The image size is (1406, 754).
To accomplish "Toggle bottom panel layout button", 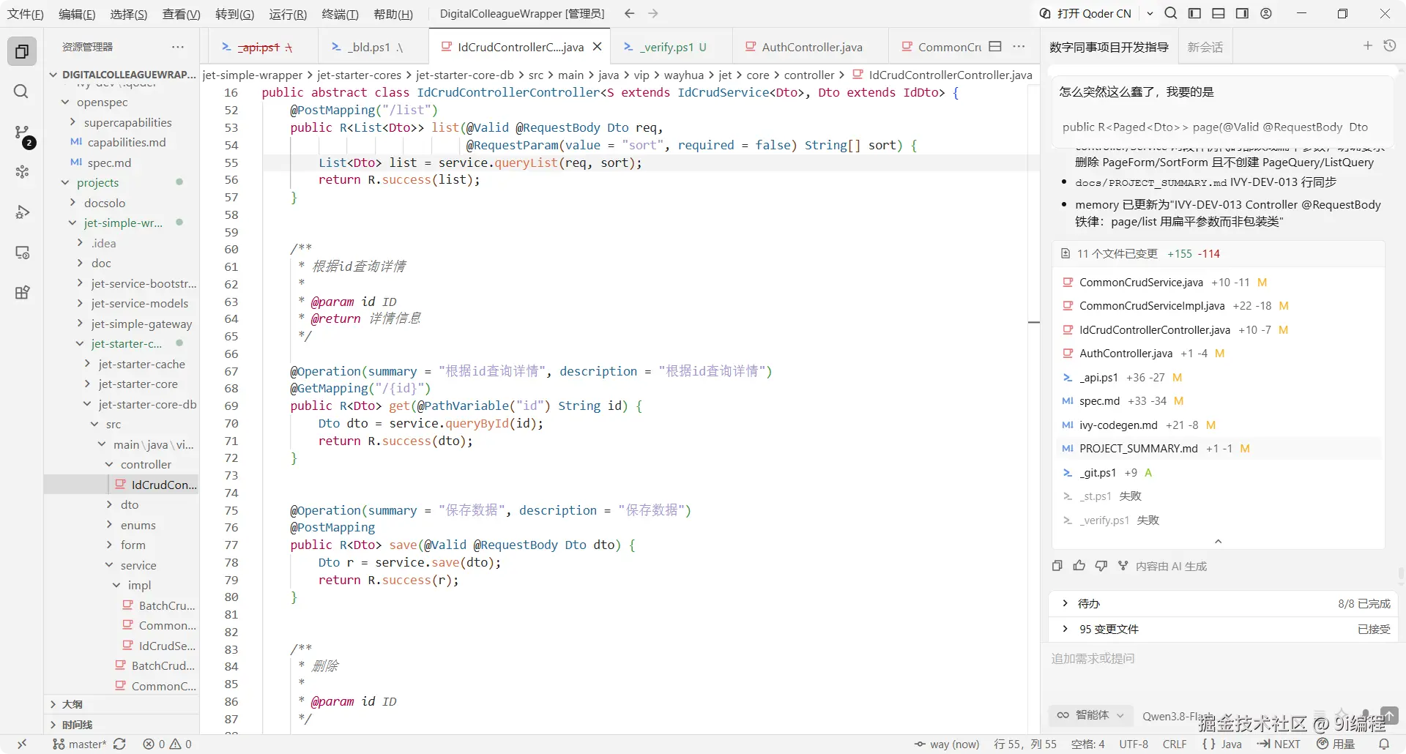I will pyautogui.click(x=1219, y=13).
